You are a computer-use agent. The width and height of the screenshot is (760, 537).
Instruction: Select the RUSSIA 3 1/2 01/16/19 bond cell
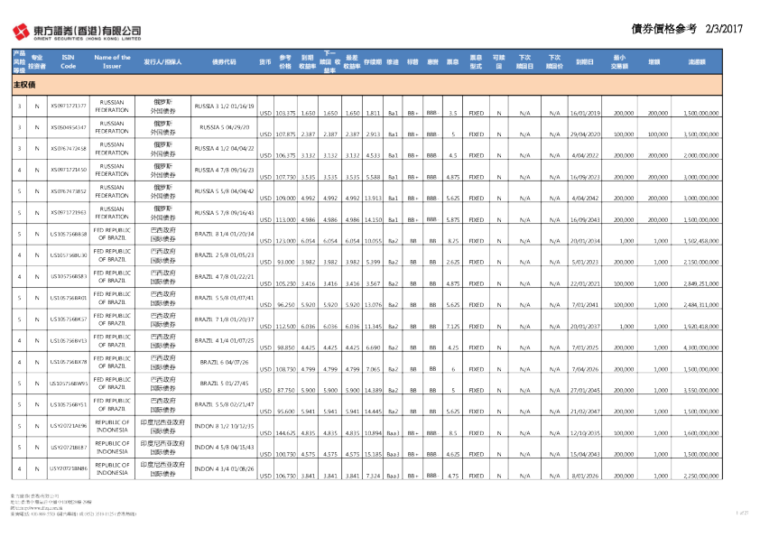(225, 106)
